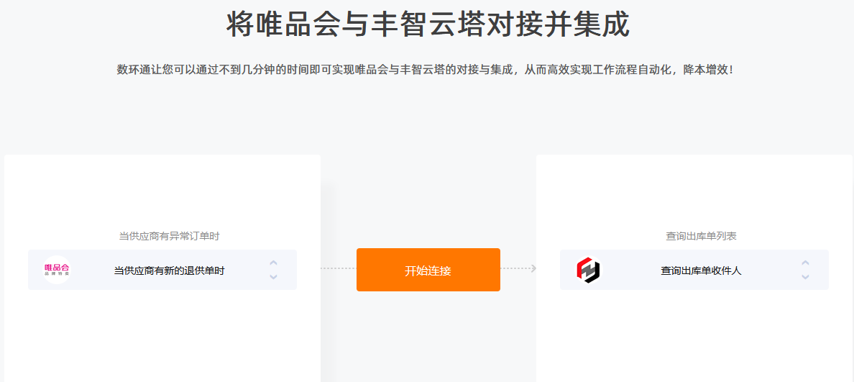Click the 数环通 description paragraph text

426,71
